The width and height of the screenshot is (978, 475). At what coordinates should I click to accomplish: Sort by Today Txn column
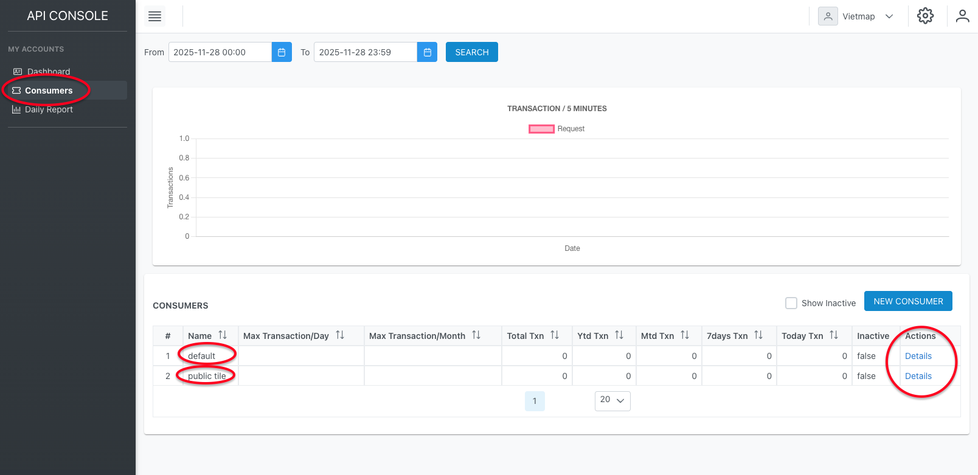tap(834, 335)
